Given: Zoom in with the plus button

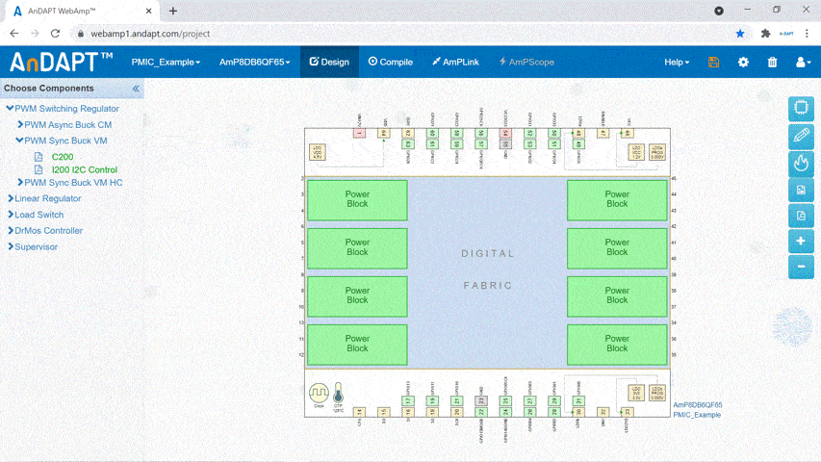Looking at the screenshot, I should [801, 241].
